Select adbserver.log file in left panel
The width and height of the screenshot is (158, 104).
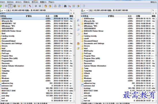pyautogui.click(x=36, y=83)
